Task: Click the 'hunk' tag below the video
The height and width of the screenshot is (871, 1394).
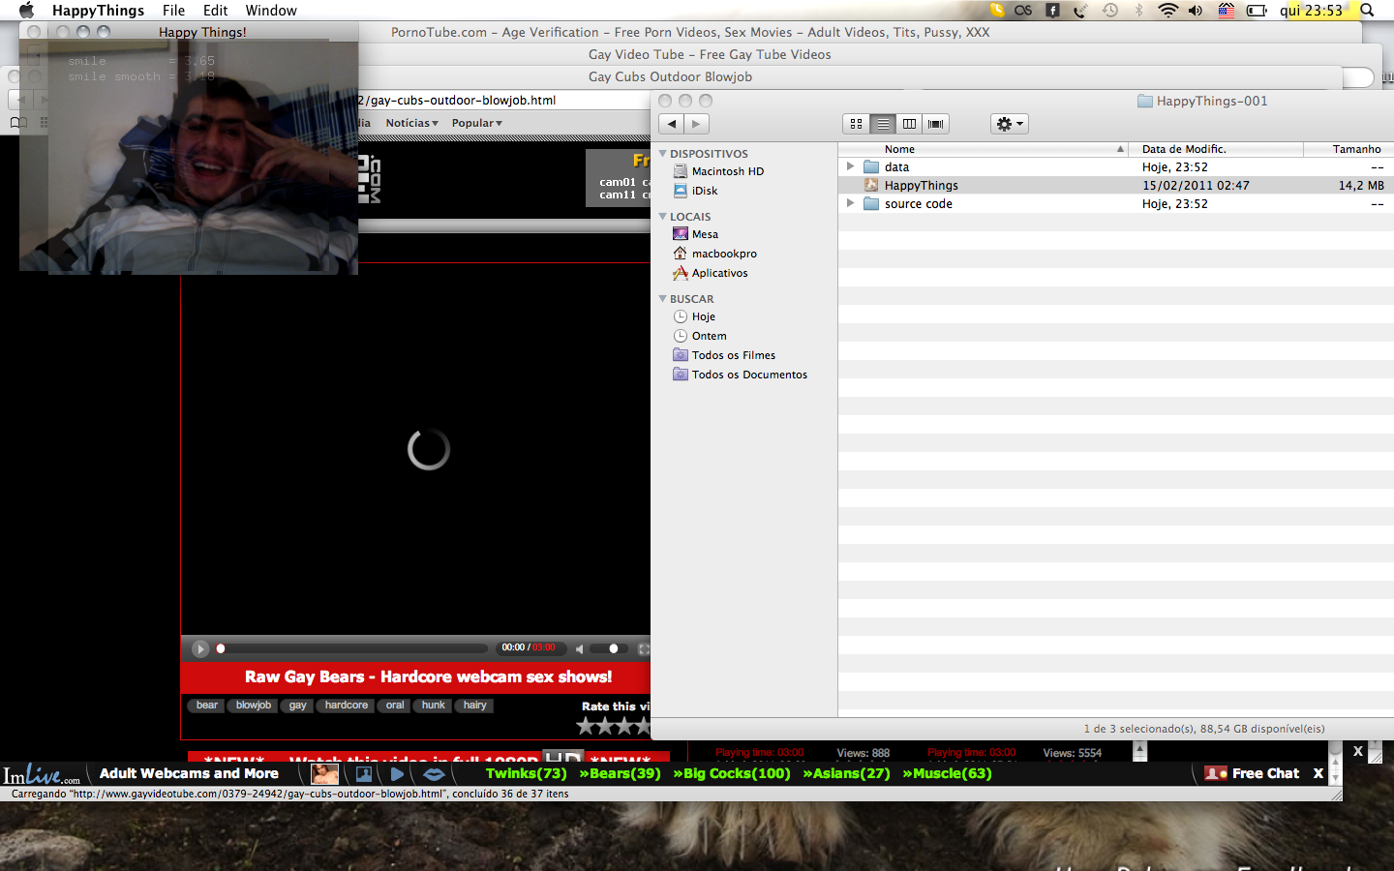Action: pos(433,706)
